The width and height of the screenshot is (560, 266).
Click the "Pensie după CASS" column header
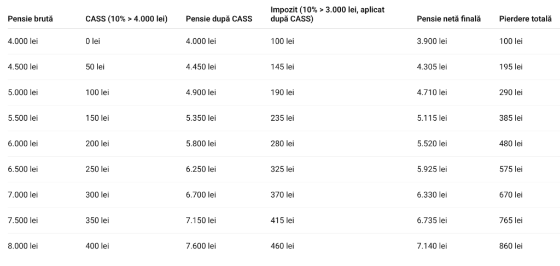219,19
